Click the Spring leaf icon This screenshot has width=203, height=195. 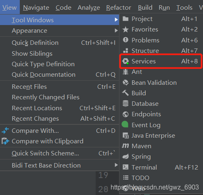point(126,156)
